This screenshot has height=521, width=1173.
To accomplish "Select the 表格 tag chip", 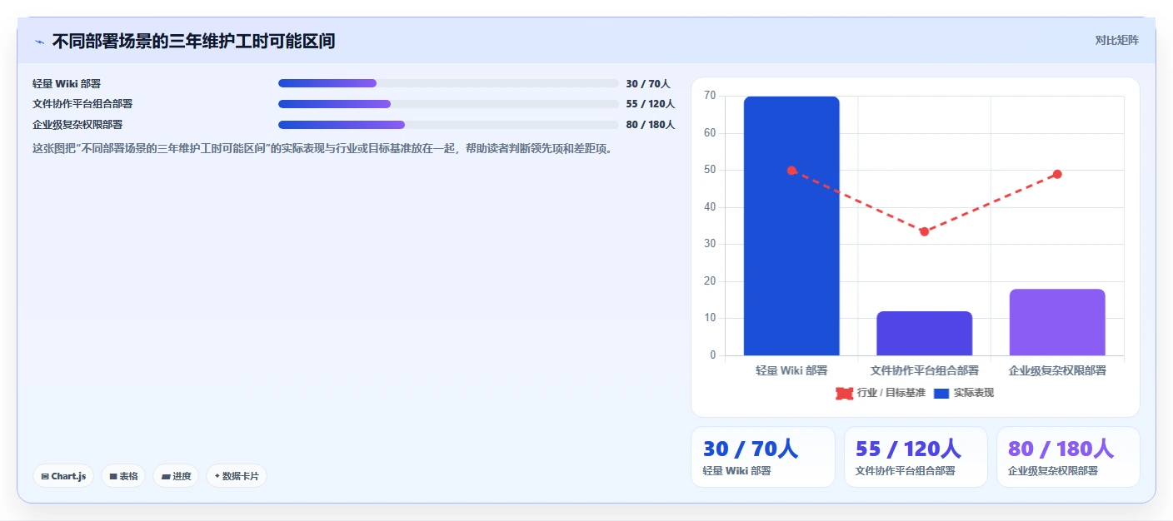I will pos(123,476).
